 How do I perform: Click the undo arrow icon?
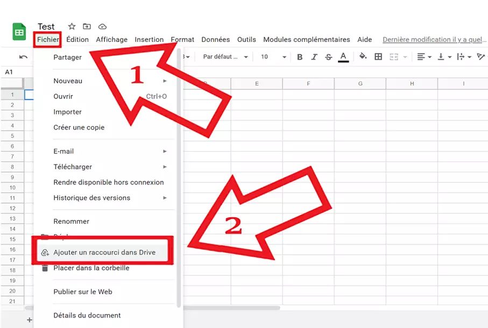tap(23, 57)
